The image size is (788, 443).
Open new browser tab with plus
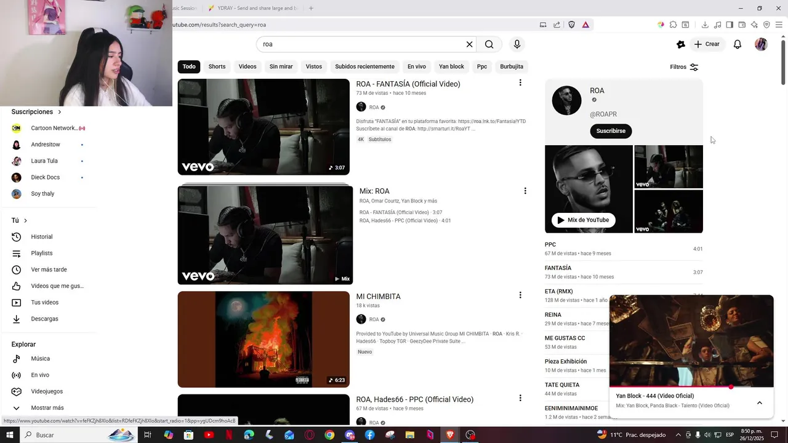pos(311,8)
